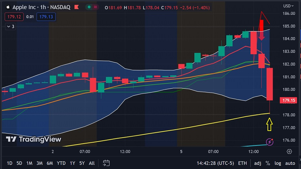Toggle percent scale mode
This screenshot has width=301, height=169.
(268, 163)
